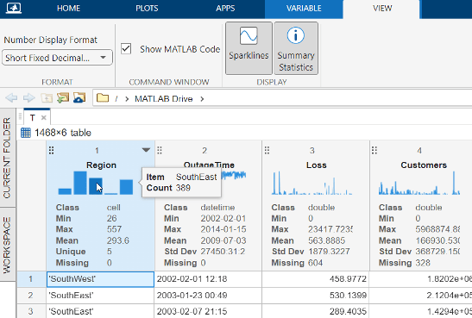Click tallest bar in Region histogram
Viewport: 472px width, 318px height.
(80, 183)
